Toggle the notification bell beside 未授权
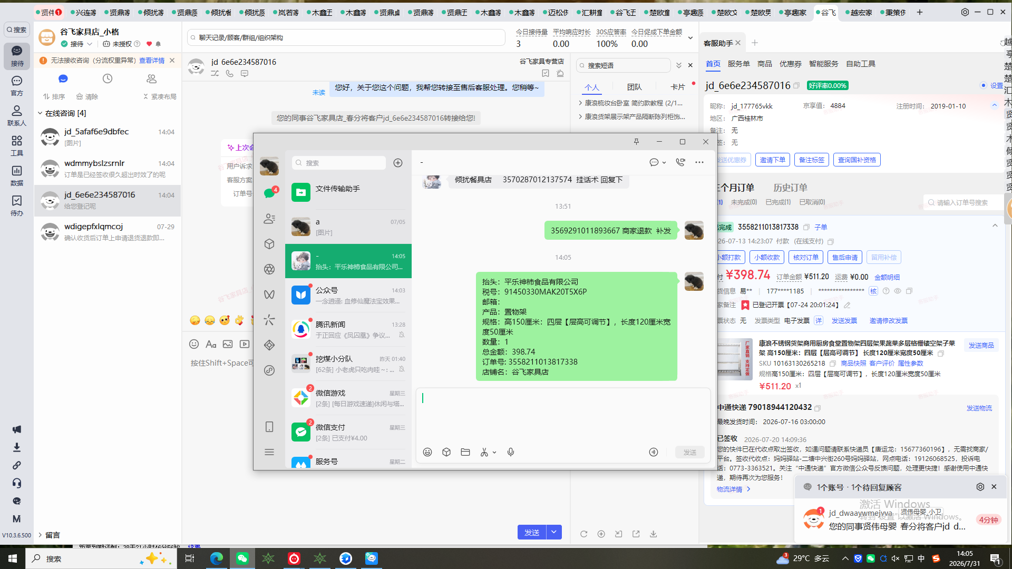 158,44
